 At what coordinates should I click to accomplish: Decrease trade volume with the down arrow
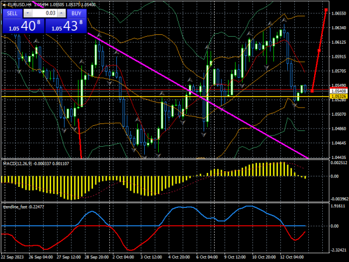click(29, 13)
